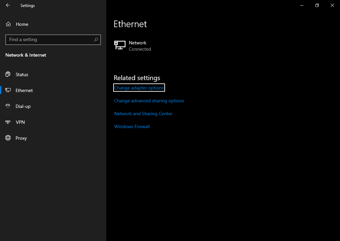Viewport: 340px width, 241px height.
Task: Click the magnifier icon in search box
Action: 96,39
